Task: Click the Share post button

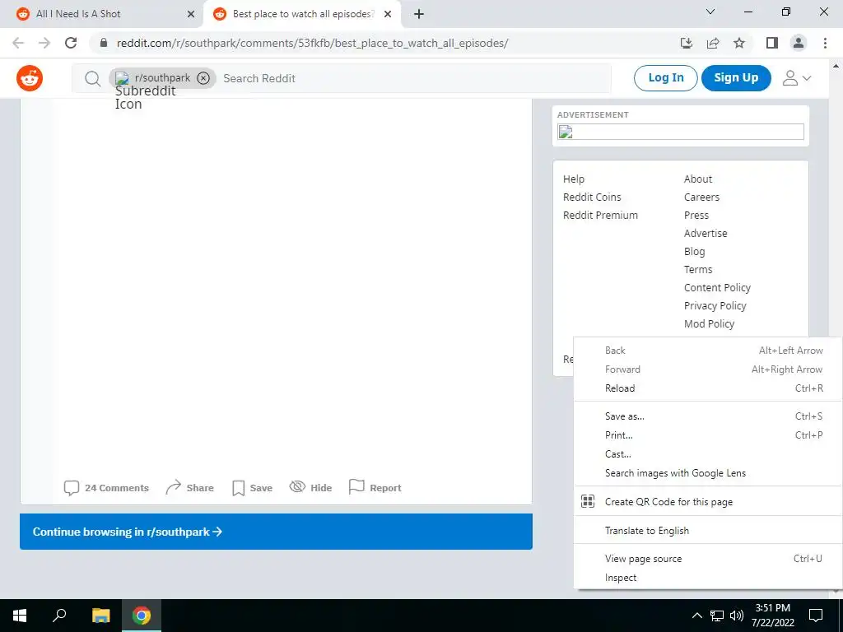Action: [x=190, y=488]
